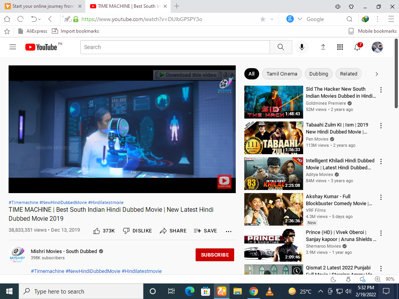
Task: Open the account avatar menu
Action: click(377, 47)
